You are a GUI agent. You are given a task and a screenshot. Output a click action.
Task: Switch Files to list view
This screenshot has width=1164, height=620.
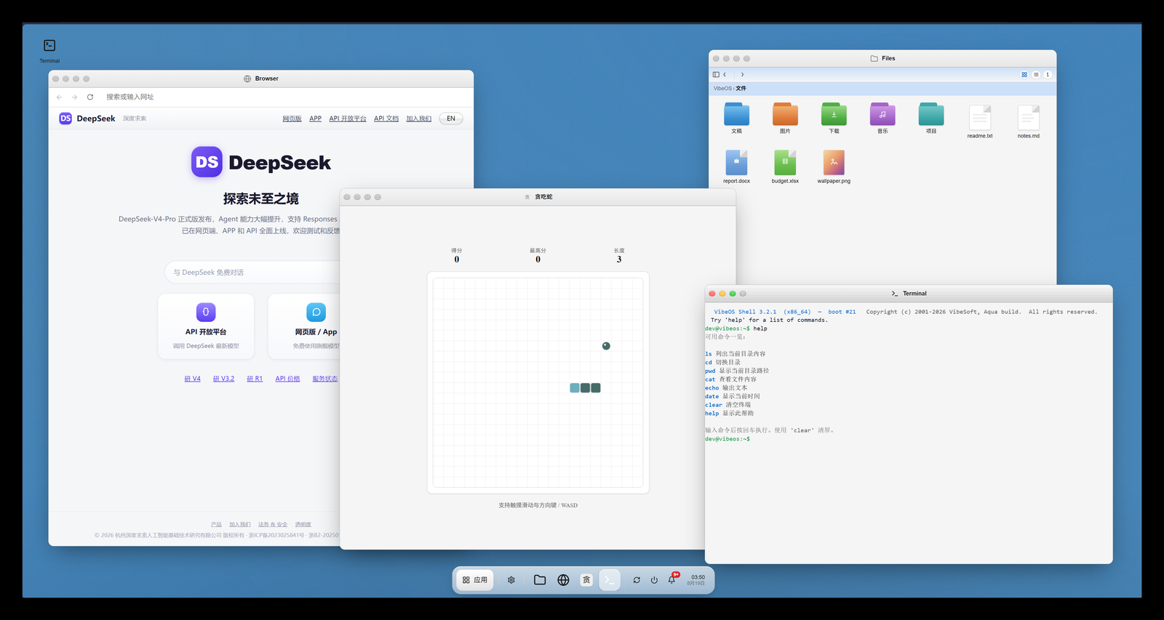tap(1036, 74)
